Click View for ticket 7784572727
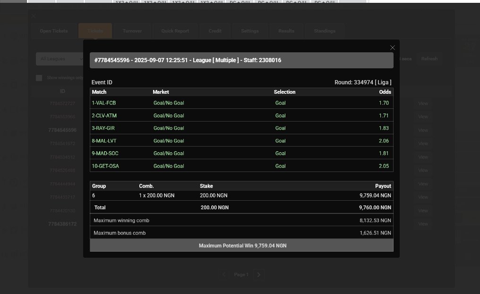 click(423, 104)
